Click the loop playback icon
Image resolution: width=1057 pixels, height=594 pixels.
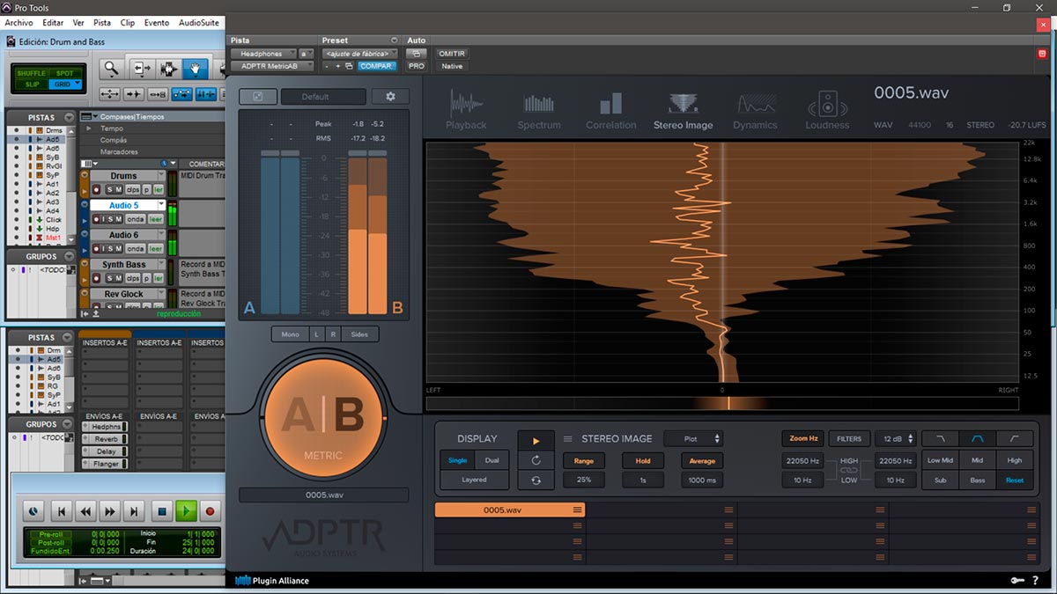(x=536, y=460)
